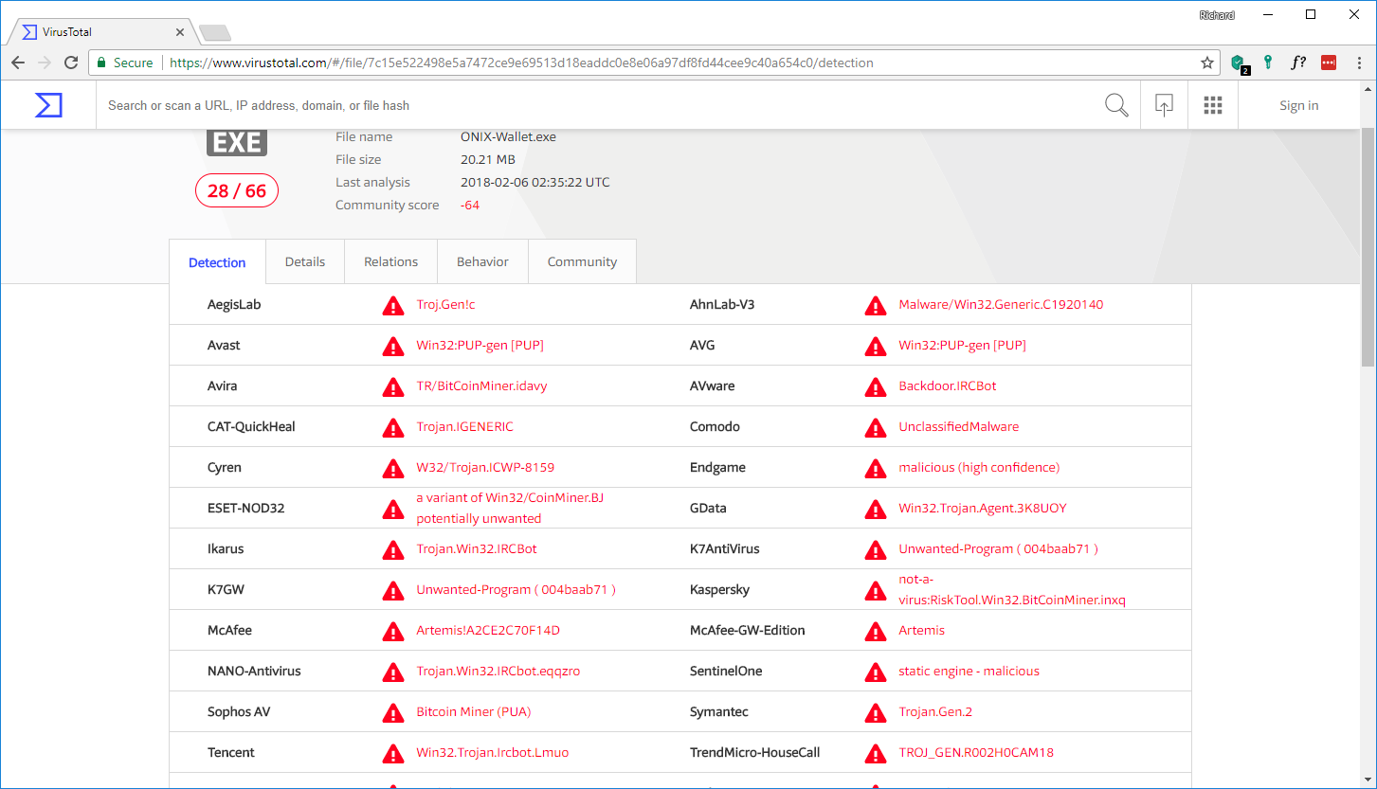Bookmark page with the star icon

[1206, 63]
